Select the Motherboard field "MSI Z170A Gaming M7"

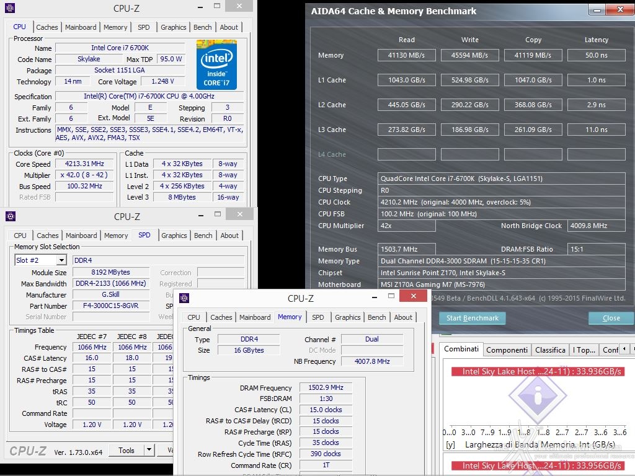pyautogui.click(x=501, y=284)
